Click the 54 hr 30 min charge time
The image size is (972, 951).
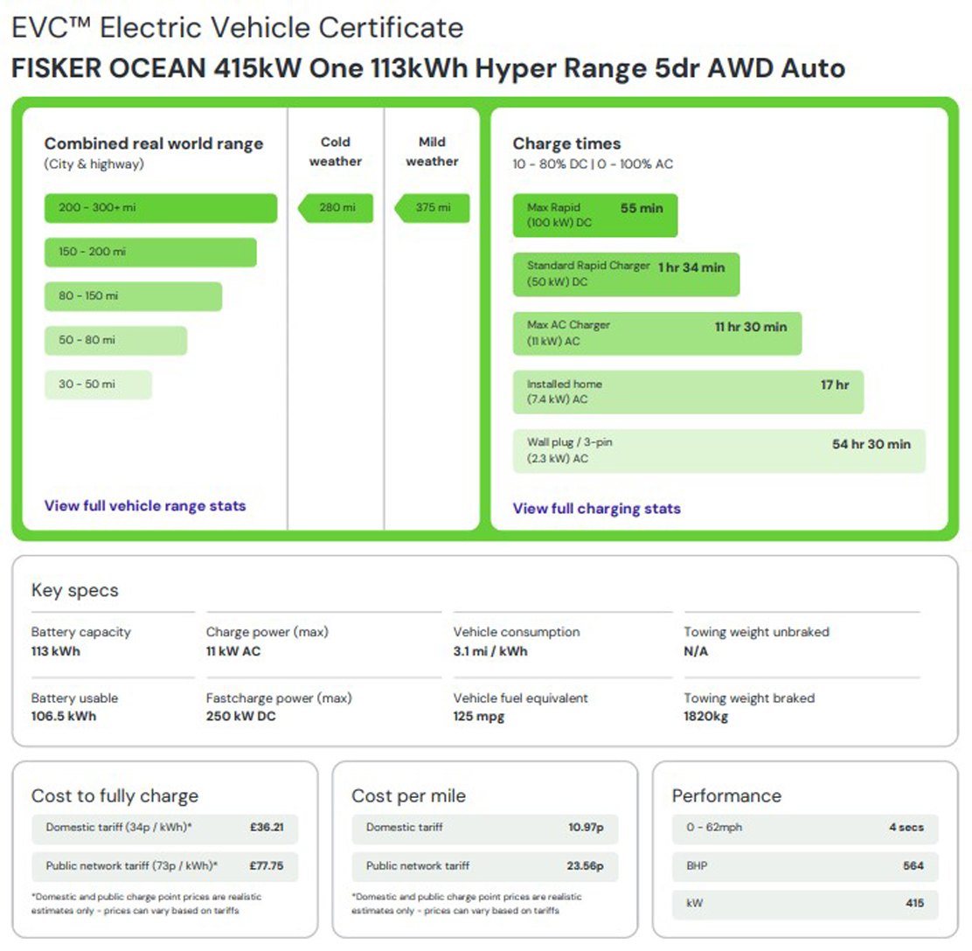click(871, 444)
